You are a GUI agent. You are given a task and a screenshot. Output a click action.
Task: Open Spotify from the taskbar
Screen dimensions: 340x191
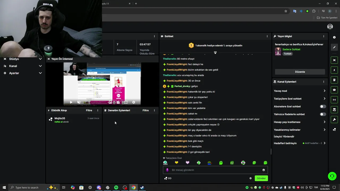tap(116, 188)
